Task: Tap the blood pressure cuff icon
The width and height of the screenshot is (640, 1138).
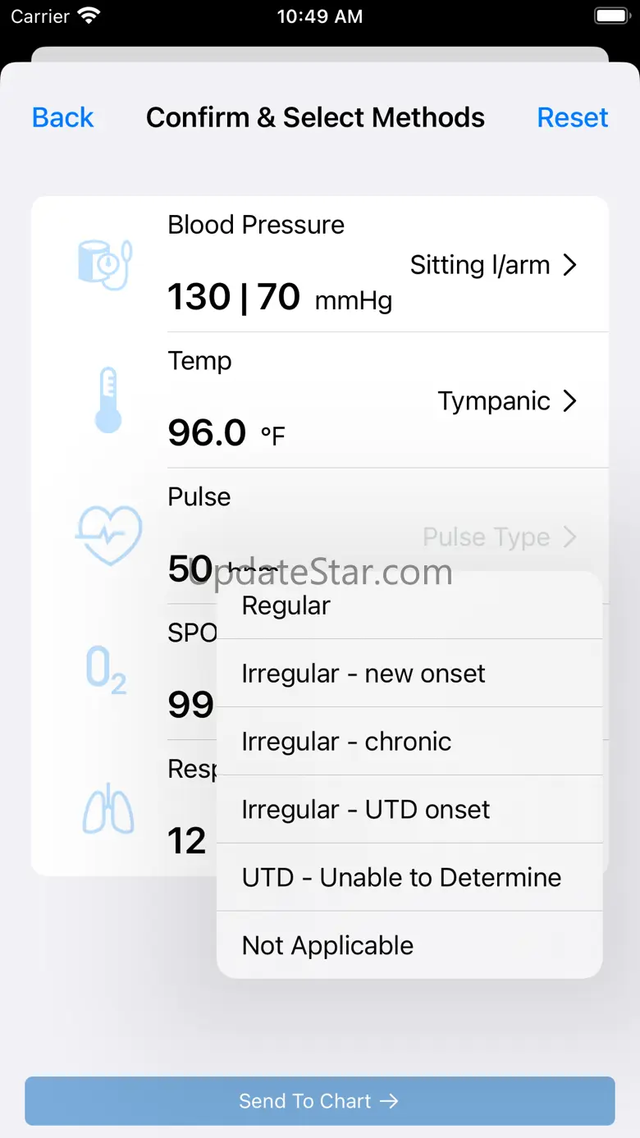Action: [105, 264]
